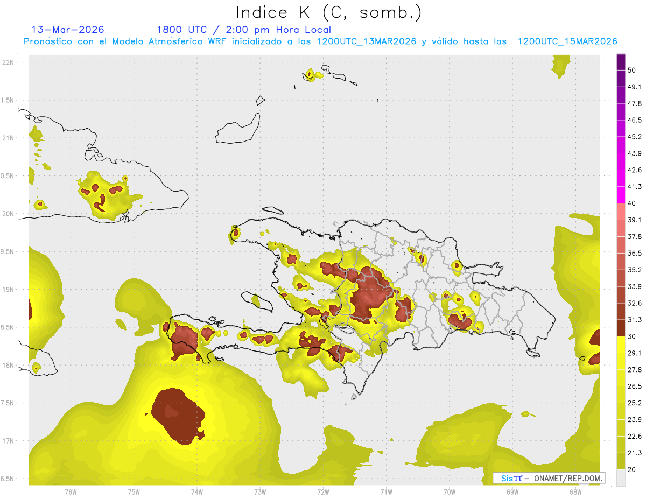Click the colorbar label '30'
The width and height of the screenshot is (646, 499).
pyautogui.click(x=632, y=336)
